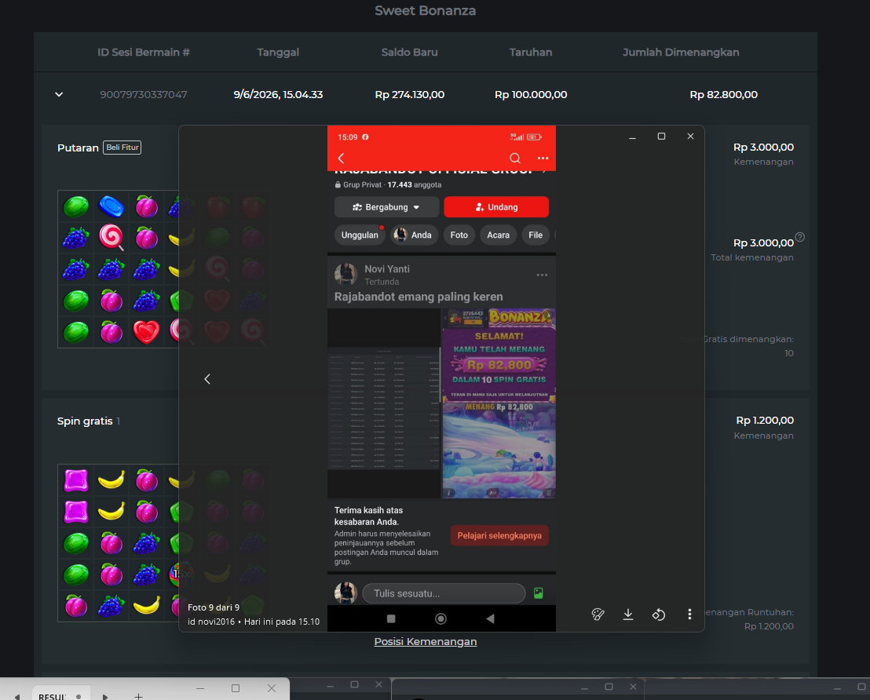Click the Rajabandot group title arrow
The height and width of the screenshot is (700, 870).
click(x=544, y=173)
